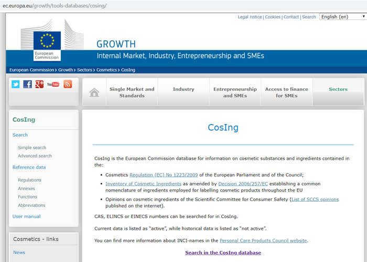The image size is (367, 262).
Task: Go to Cosmetics breadcrumb link
Action: coord(106,70)
